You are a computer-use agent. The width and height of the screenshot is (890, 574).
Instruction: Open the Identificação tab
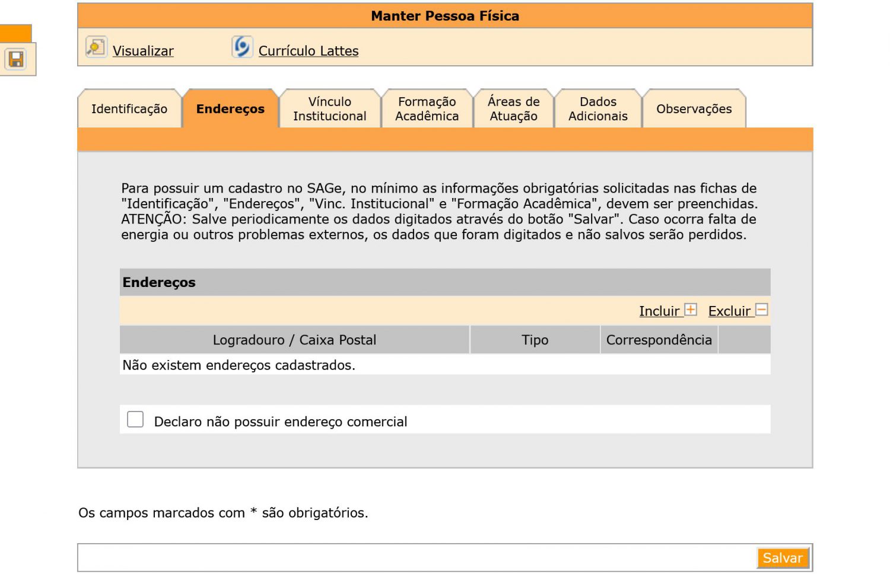[129, 109]
